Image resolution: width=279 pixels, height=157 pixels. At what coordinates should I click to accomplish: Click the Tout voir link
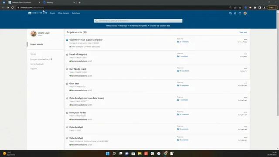click(243, 32)
